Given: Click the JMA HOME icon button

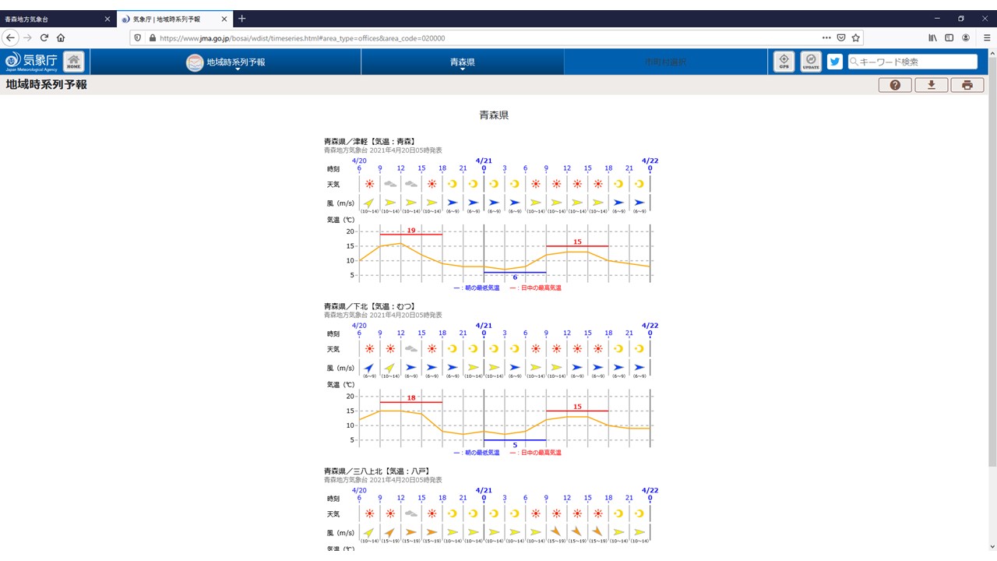Looking at the screenshot, I should pyautogui.click(x=74, y=62).
